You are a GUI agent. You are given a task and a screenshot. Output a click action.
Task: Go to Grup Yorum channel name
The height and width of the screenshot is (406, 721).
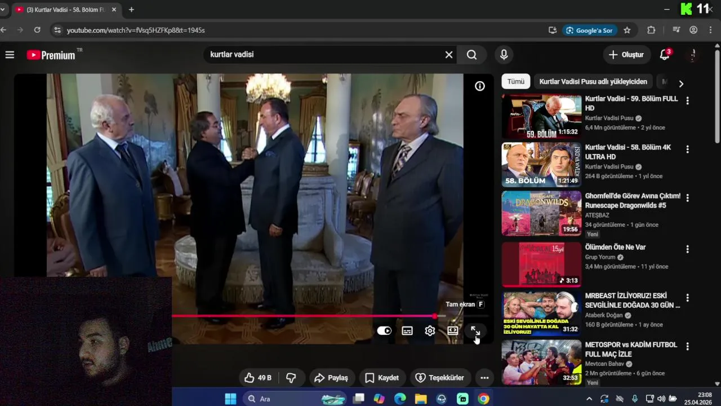click(600, 257)
